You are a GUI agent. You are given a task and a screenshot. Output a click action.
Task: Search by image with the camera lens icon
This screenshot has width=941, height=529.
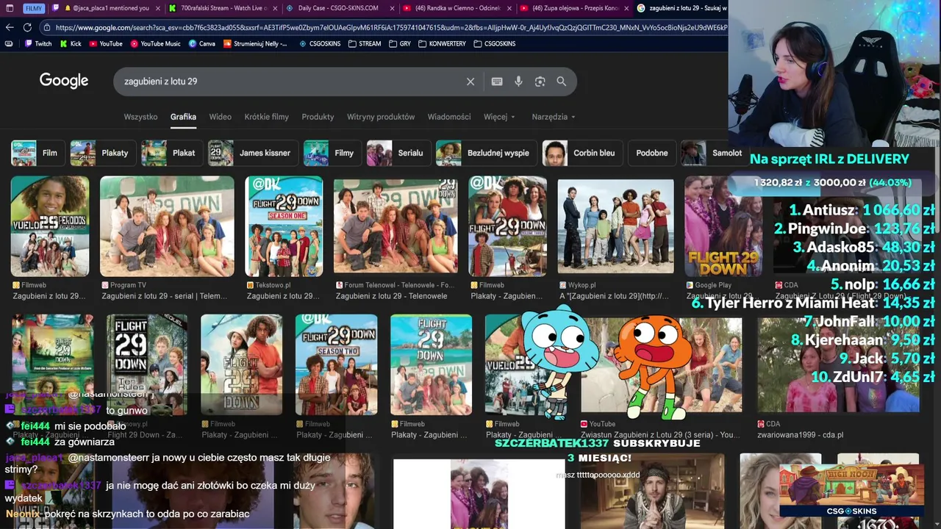tap(540, 82)
